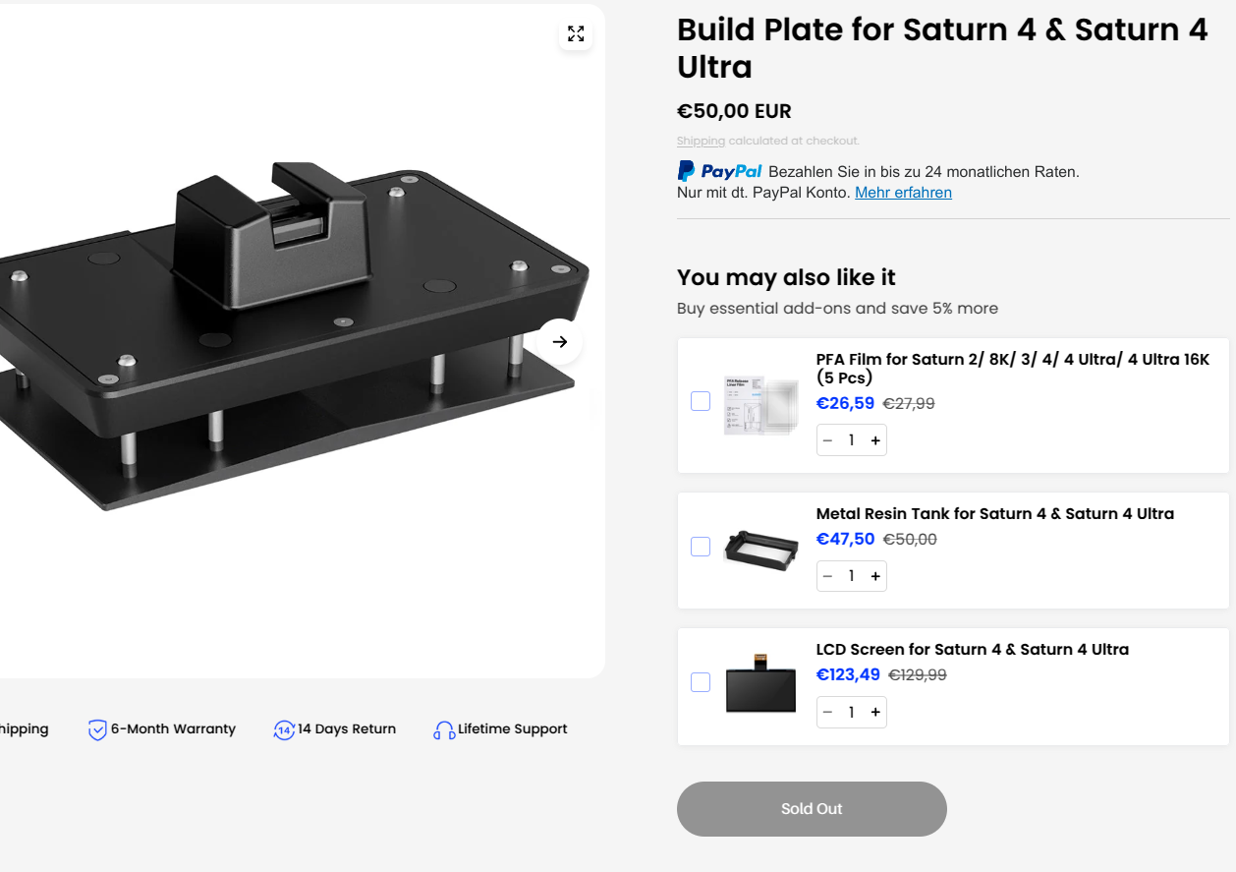The width and height of the screenshot is (1236, 872).
Task: Tick the LCD Screen add-on checkbox
Action: click(x=701, y=682)
